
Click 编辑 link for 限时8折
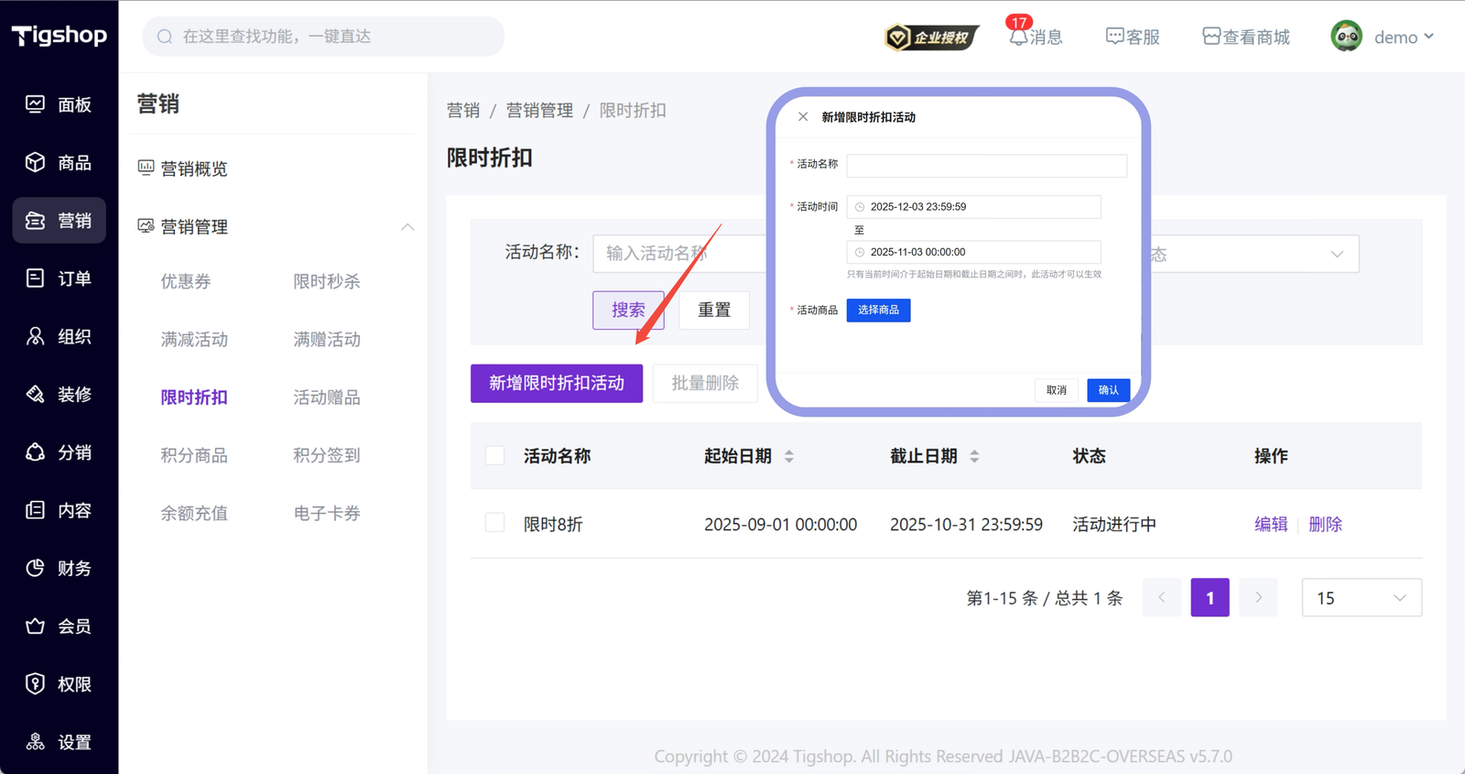point(1270,524)
